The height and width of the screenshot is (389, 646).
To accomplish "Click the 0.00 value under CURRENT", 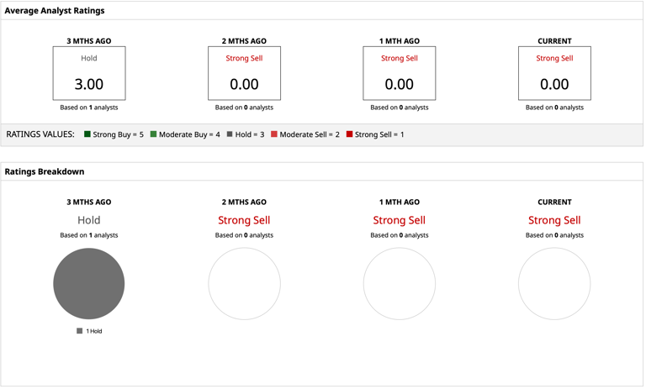I will click(554, 84).
